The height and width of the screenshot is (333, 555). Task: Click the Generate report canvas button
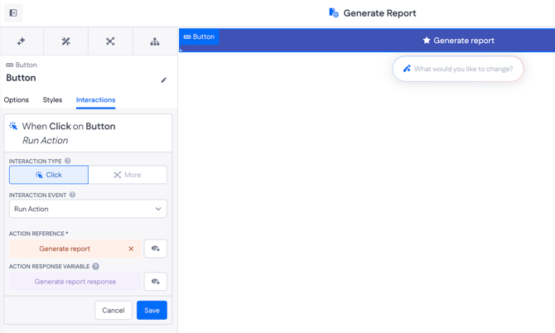click(x=367, y=41)
